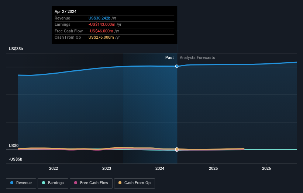Viewport: 303px width, 193px height.
Task: Click revenue value US$30.242b in tooltip
Action: tap(99, 18)
